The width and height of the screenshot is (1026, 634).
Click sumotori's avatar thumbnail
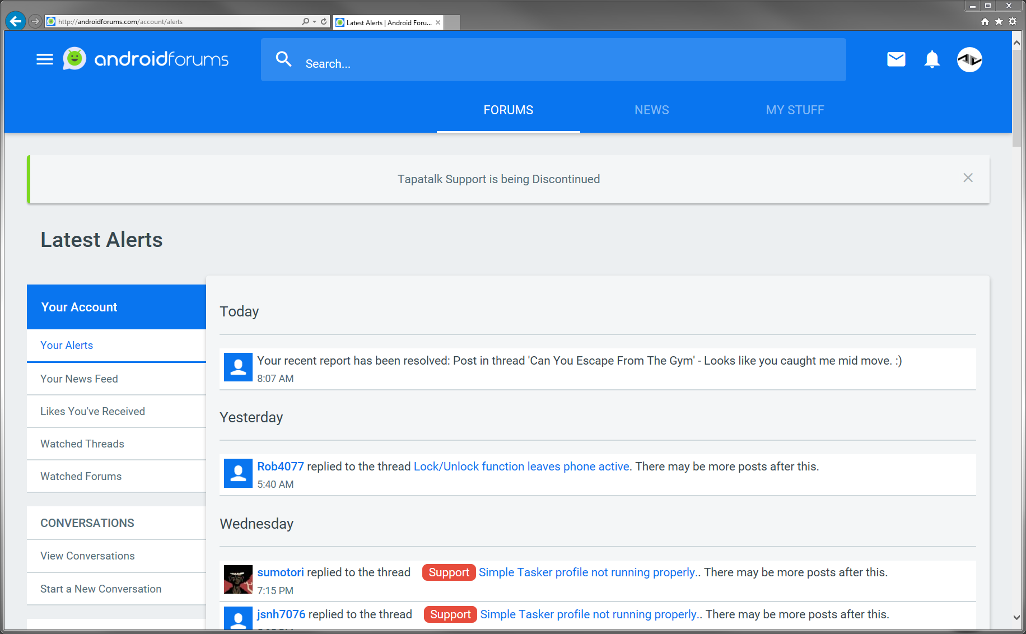[238, 579]
